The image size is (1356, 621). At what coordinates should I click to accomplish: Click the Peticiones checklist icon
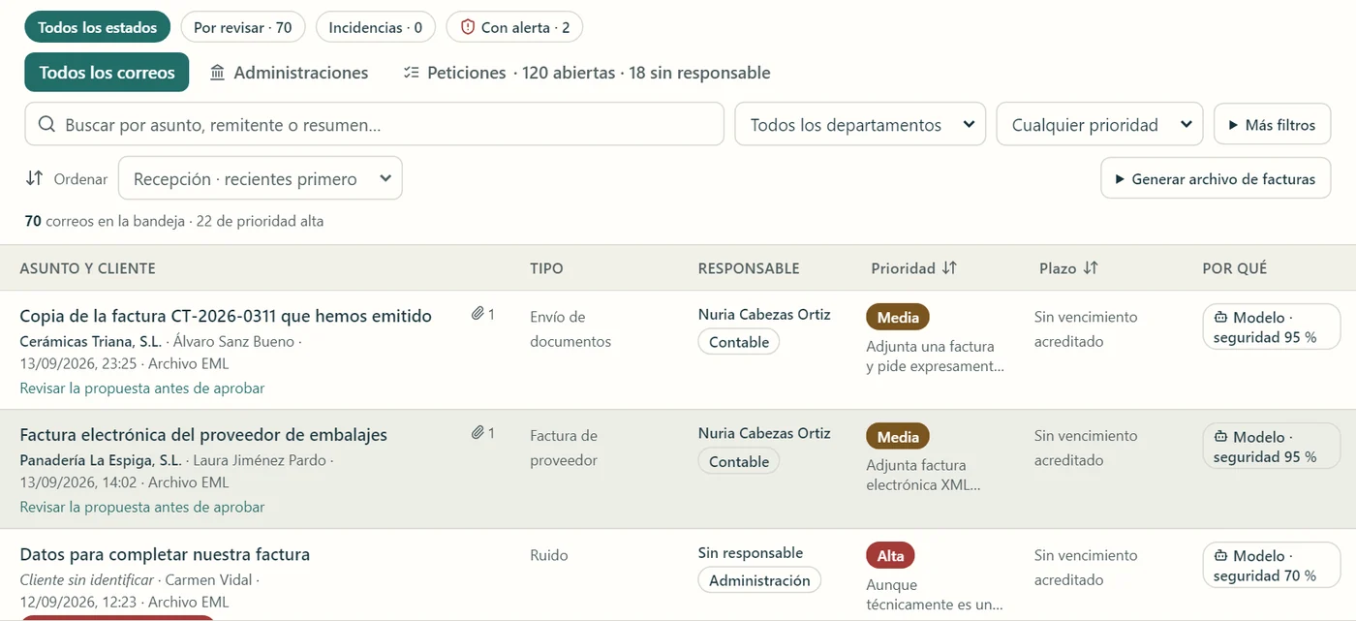(411, 73)
